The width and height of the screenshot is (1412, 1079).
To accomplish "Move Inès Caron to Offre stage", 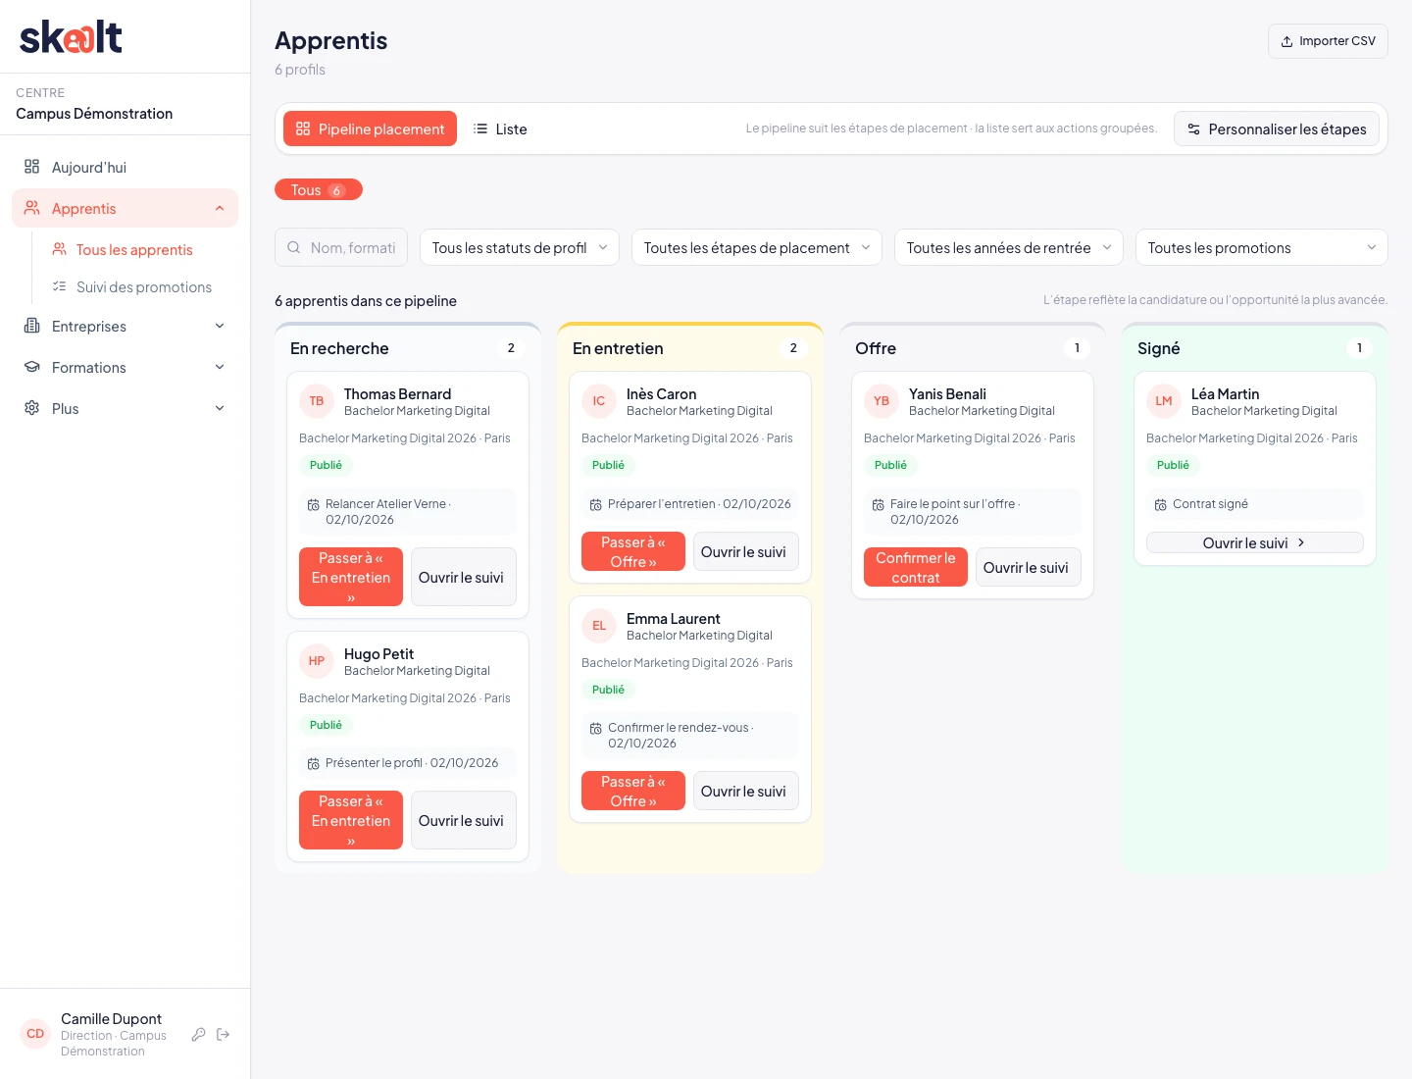I will pos(633,551).
